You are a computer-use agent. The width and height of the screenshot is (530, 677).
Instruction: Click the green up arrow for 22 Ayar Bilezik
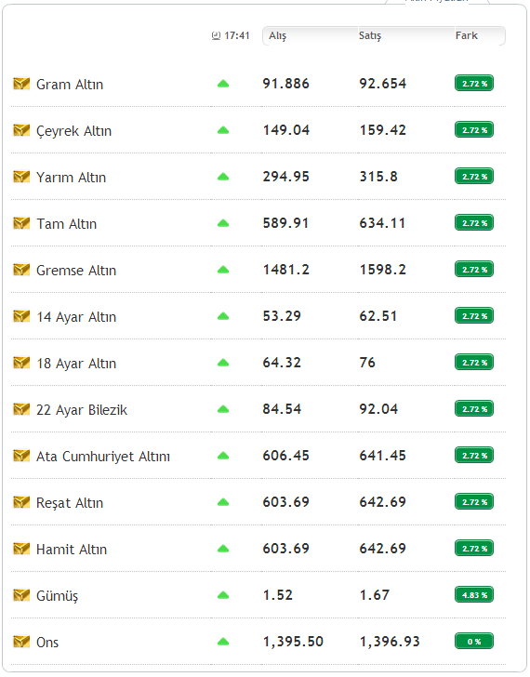point(223,409)
